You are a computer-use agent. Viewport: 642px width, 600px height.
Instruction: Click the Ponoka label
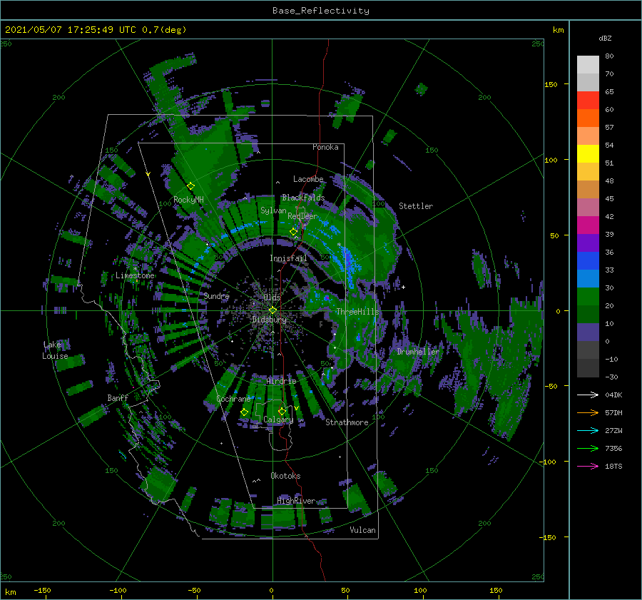[325, 147]
